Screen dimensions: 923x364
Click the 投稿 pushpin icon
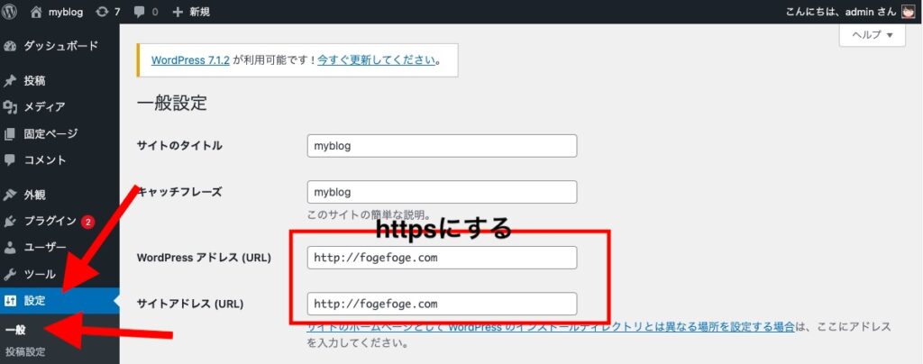[10, 81]
